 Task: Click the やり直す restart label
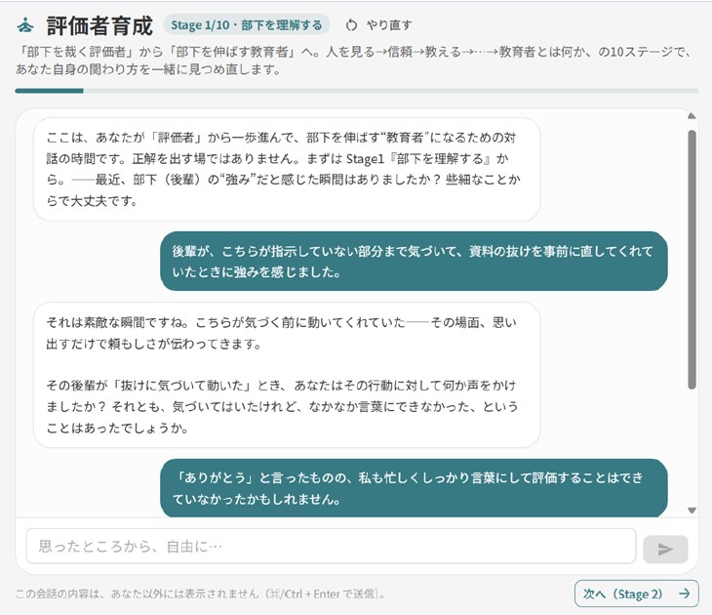389,25
